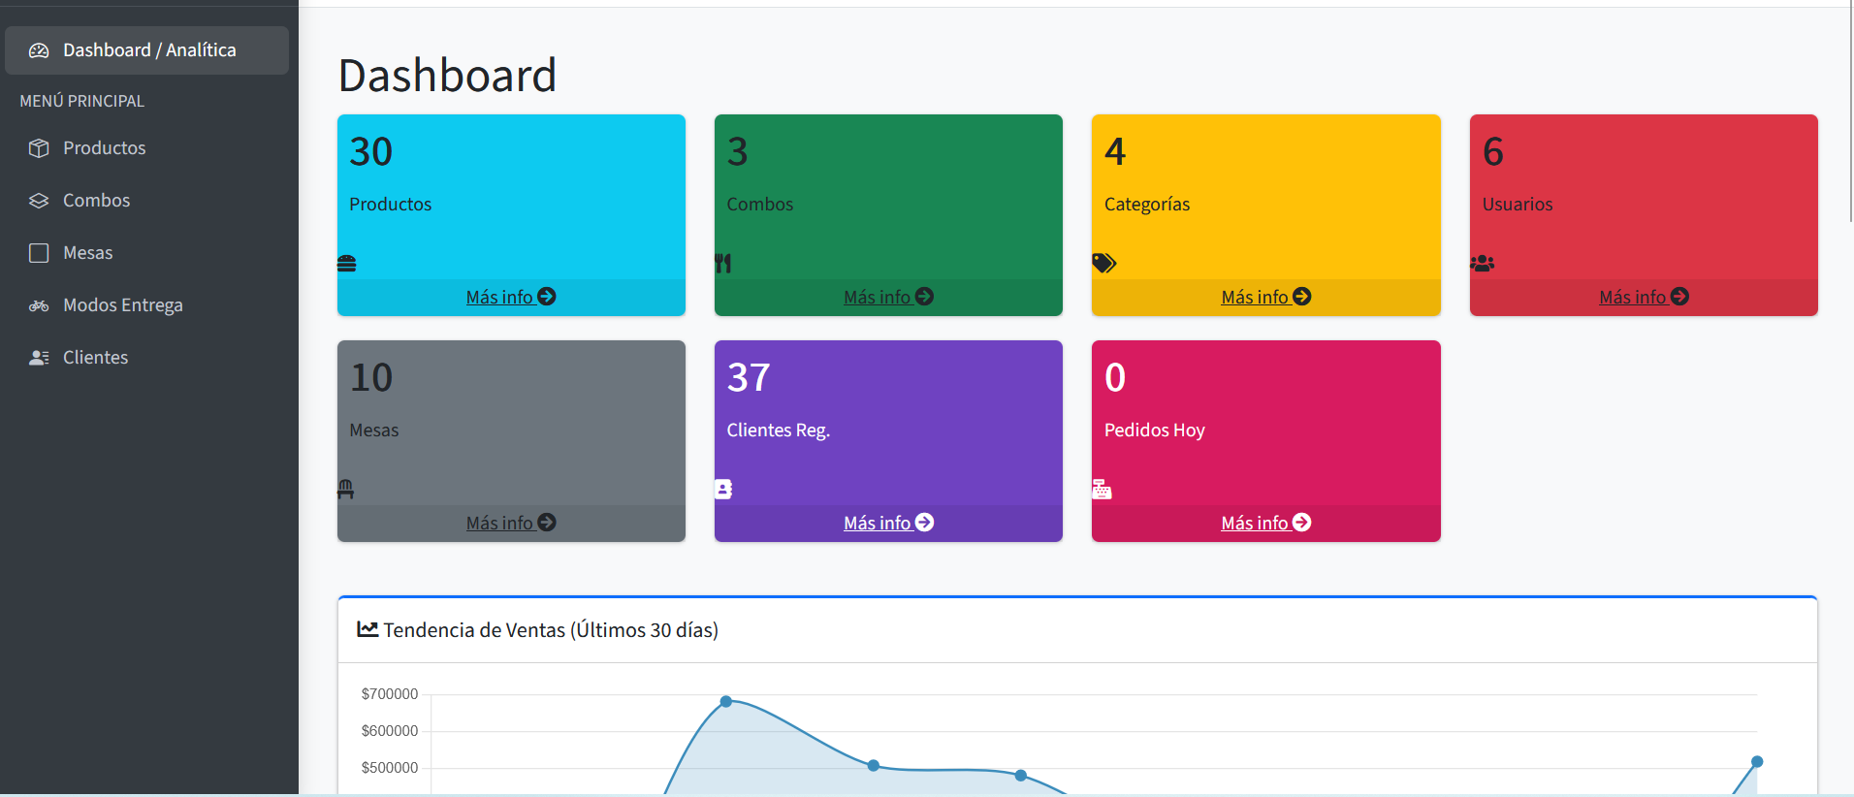Click the burger icon on Productos card
The width and height of the screenshot is (1854, 797).
347,263
